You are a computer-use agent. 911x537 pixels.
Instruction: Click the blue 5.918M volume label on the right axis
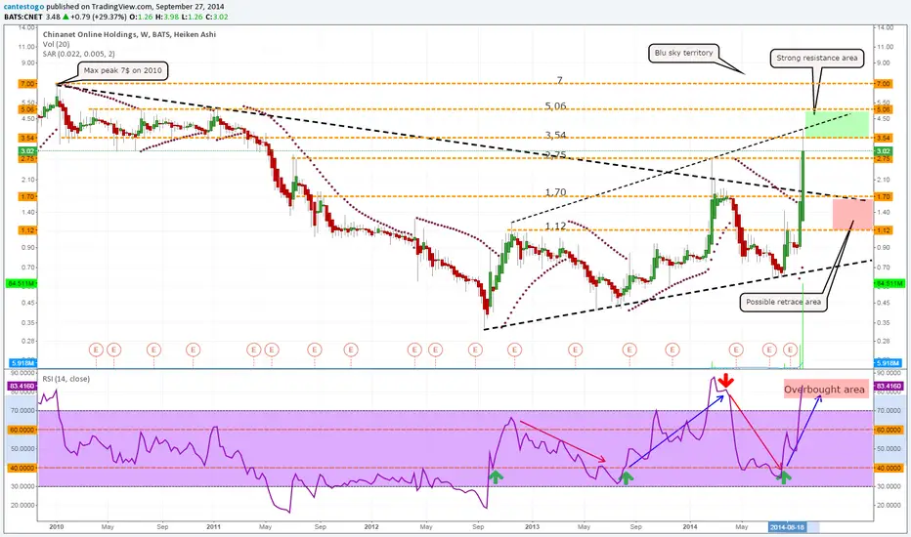(889, 363)
